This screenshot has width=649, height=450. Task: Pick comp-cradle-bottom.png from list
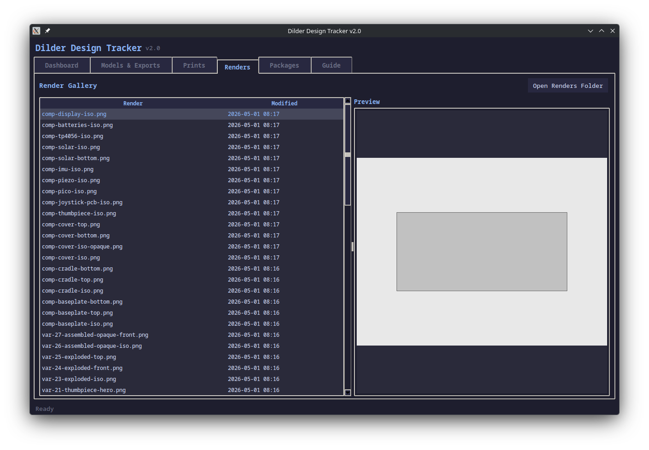tap(192, 269)
